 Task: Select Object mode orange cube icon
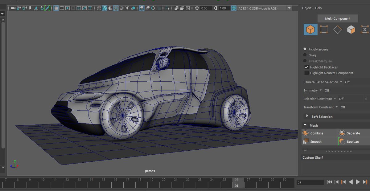coord(310,30)
